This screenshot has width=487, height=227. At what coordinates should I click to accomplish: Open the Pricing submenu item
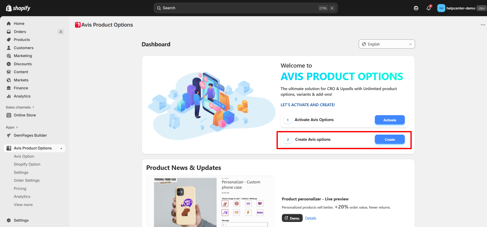pos(20,189)
